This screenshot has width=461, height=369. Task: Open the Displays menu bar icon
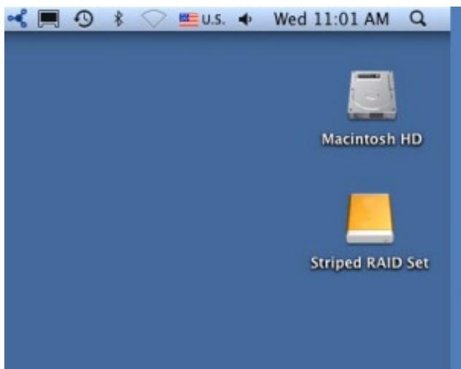tap(49, 19)
